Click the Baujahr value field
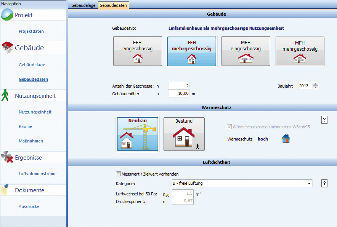 coord(305,86)
